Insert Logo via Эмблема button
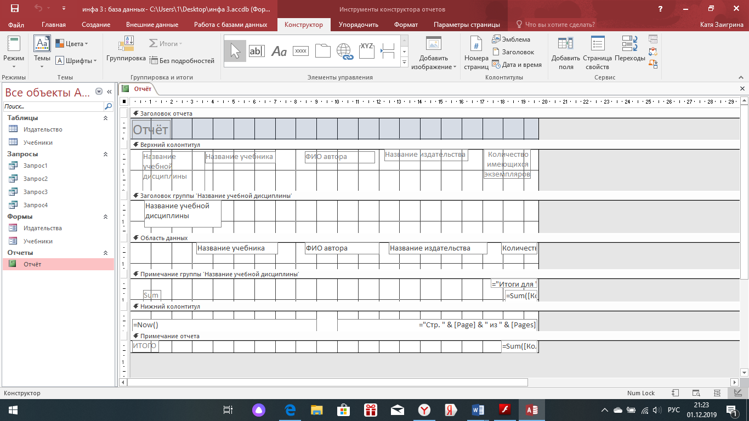The height and width of the screenshot is (421, 749). click(x=511, y=39)
